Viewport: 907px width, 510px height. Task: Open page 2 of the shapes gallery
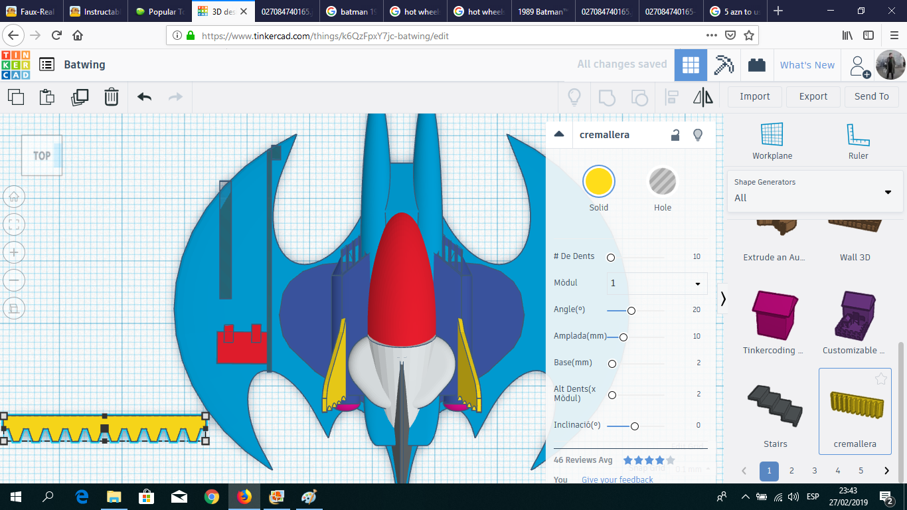791,471
